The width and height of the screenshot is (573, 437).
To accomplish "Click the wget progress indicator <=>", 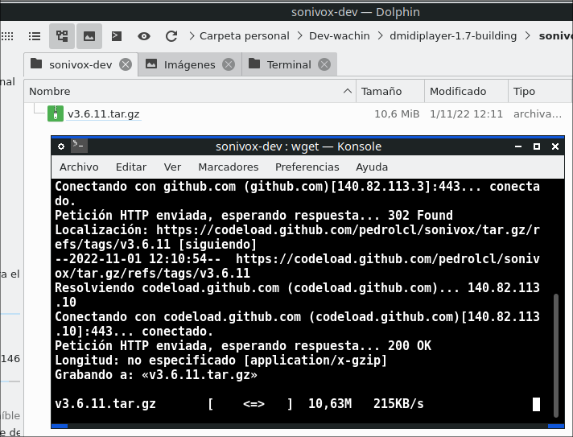I will coord(254,404).
